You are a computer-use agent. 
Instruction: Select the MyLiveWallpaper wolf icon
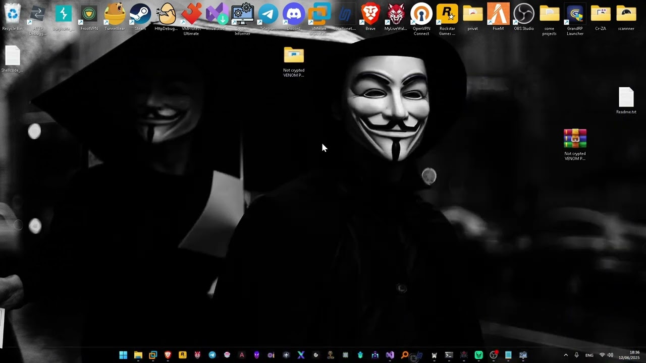point(396,17)
